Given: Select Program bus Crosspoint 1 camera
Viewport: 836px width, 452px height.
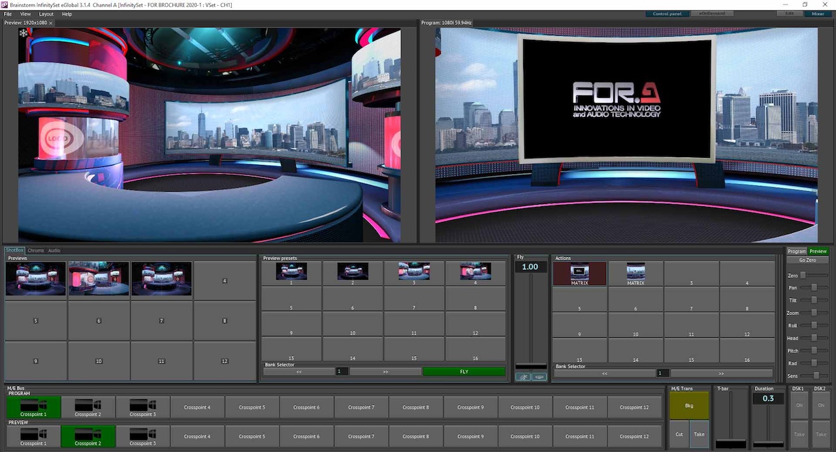Looking at the screenshot, I should (33, 407).
